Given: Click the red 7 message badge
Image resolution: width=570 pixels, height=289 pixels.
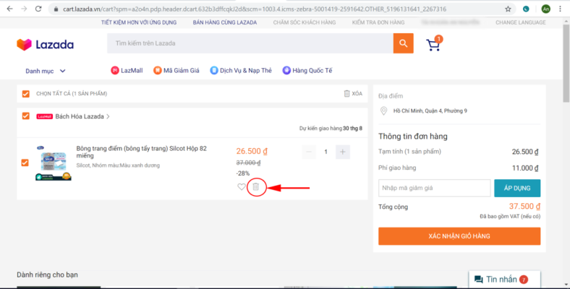Looking at the screenshot, I should (x=524, y=280).
